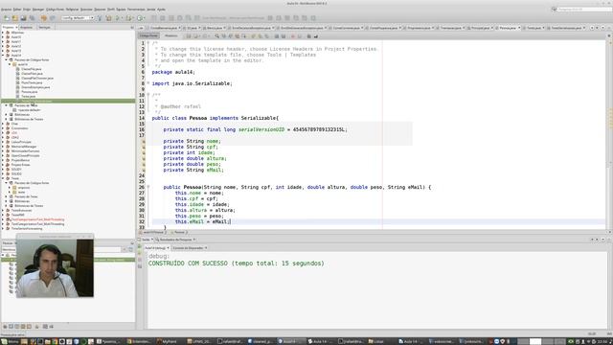This screenshot has width=613, height=345.
Task: Click the Menu button on the taskbar
Action: coord(10,341)
